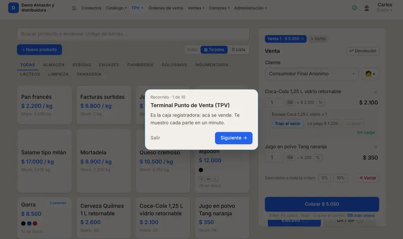Select the LÁCTEOS category tab
Viewport: 403px width, 239px height.
[x=30, y=74]
